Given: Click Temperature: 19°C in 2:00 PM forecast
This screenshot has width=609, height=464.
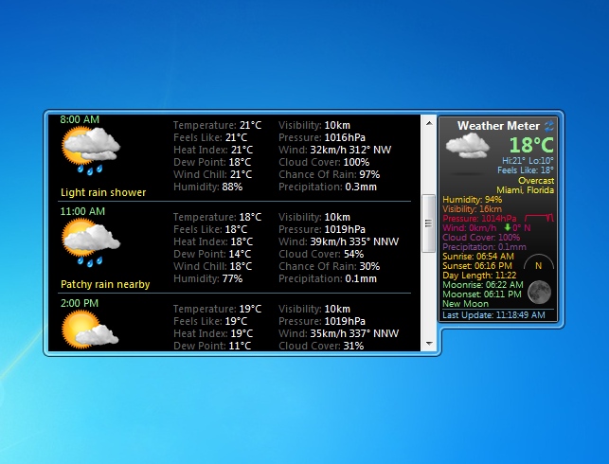Looking at the screenshot, I should tap(218, 309).
